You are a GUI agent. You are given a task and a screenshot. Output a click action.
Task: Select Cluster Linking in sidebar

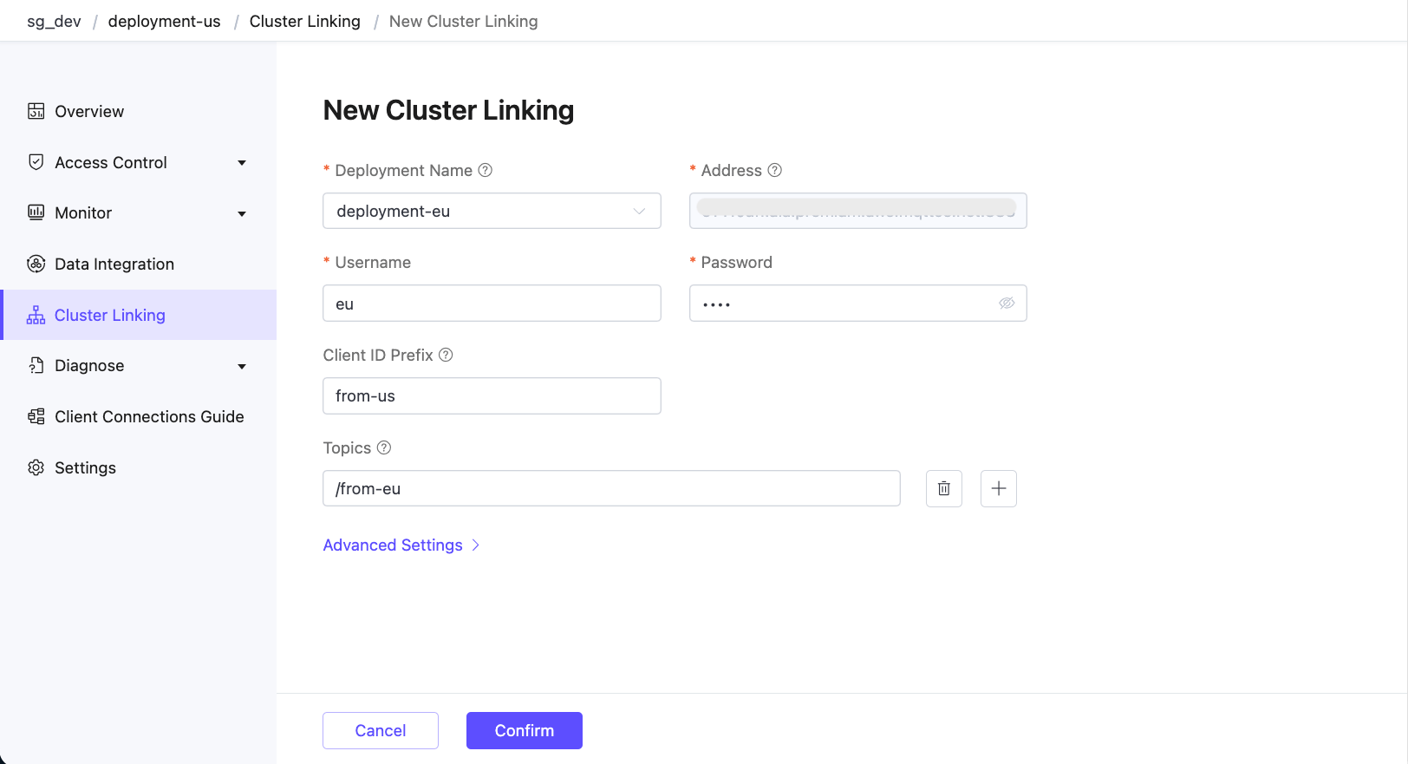pos(139,315)
